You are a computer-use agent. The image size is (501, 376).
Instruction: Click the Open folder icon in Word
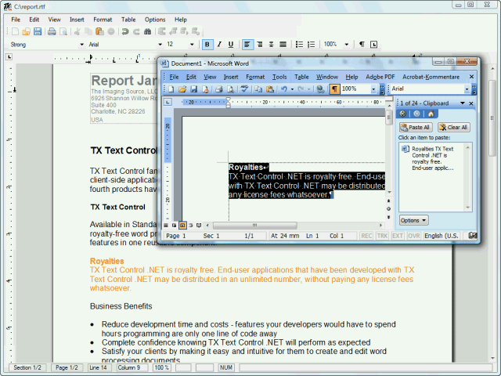coord(182,89)
